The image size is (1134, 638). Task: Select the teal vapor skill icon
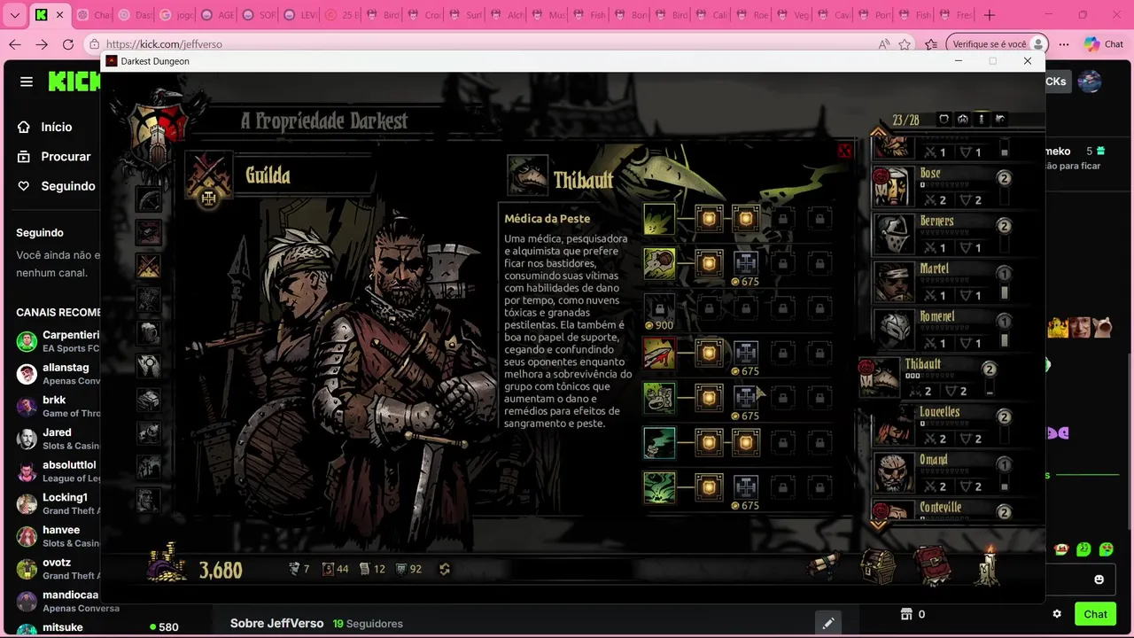[659, 442]
